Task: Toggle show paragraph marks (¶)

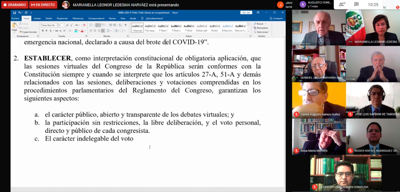Action: point(126,25)
